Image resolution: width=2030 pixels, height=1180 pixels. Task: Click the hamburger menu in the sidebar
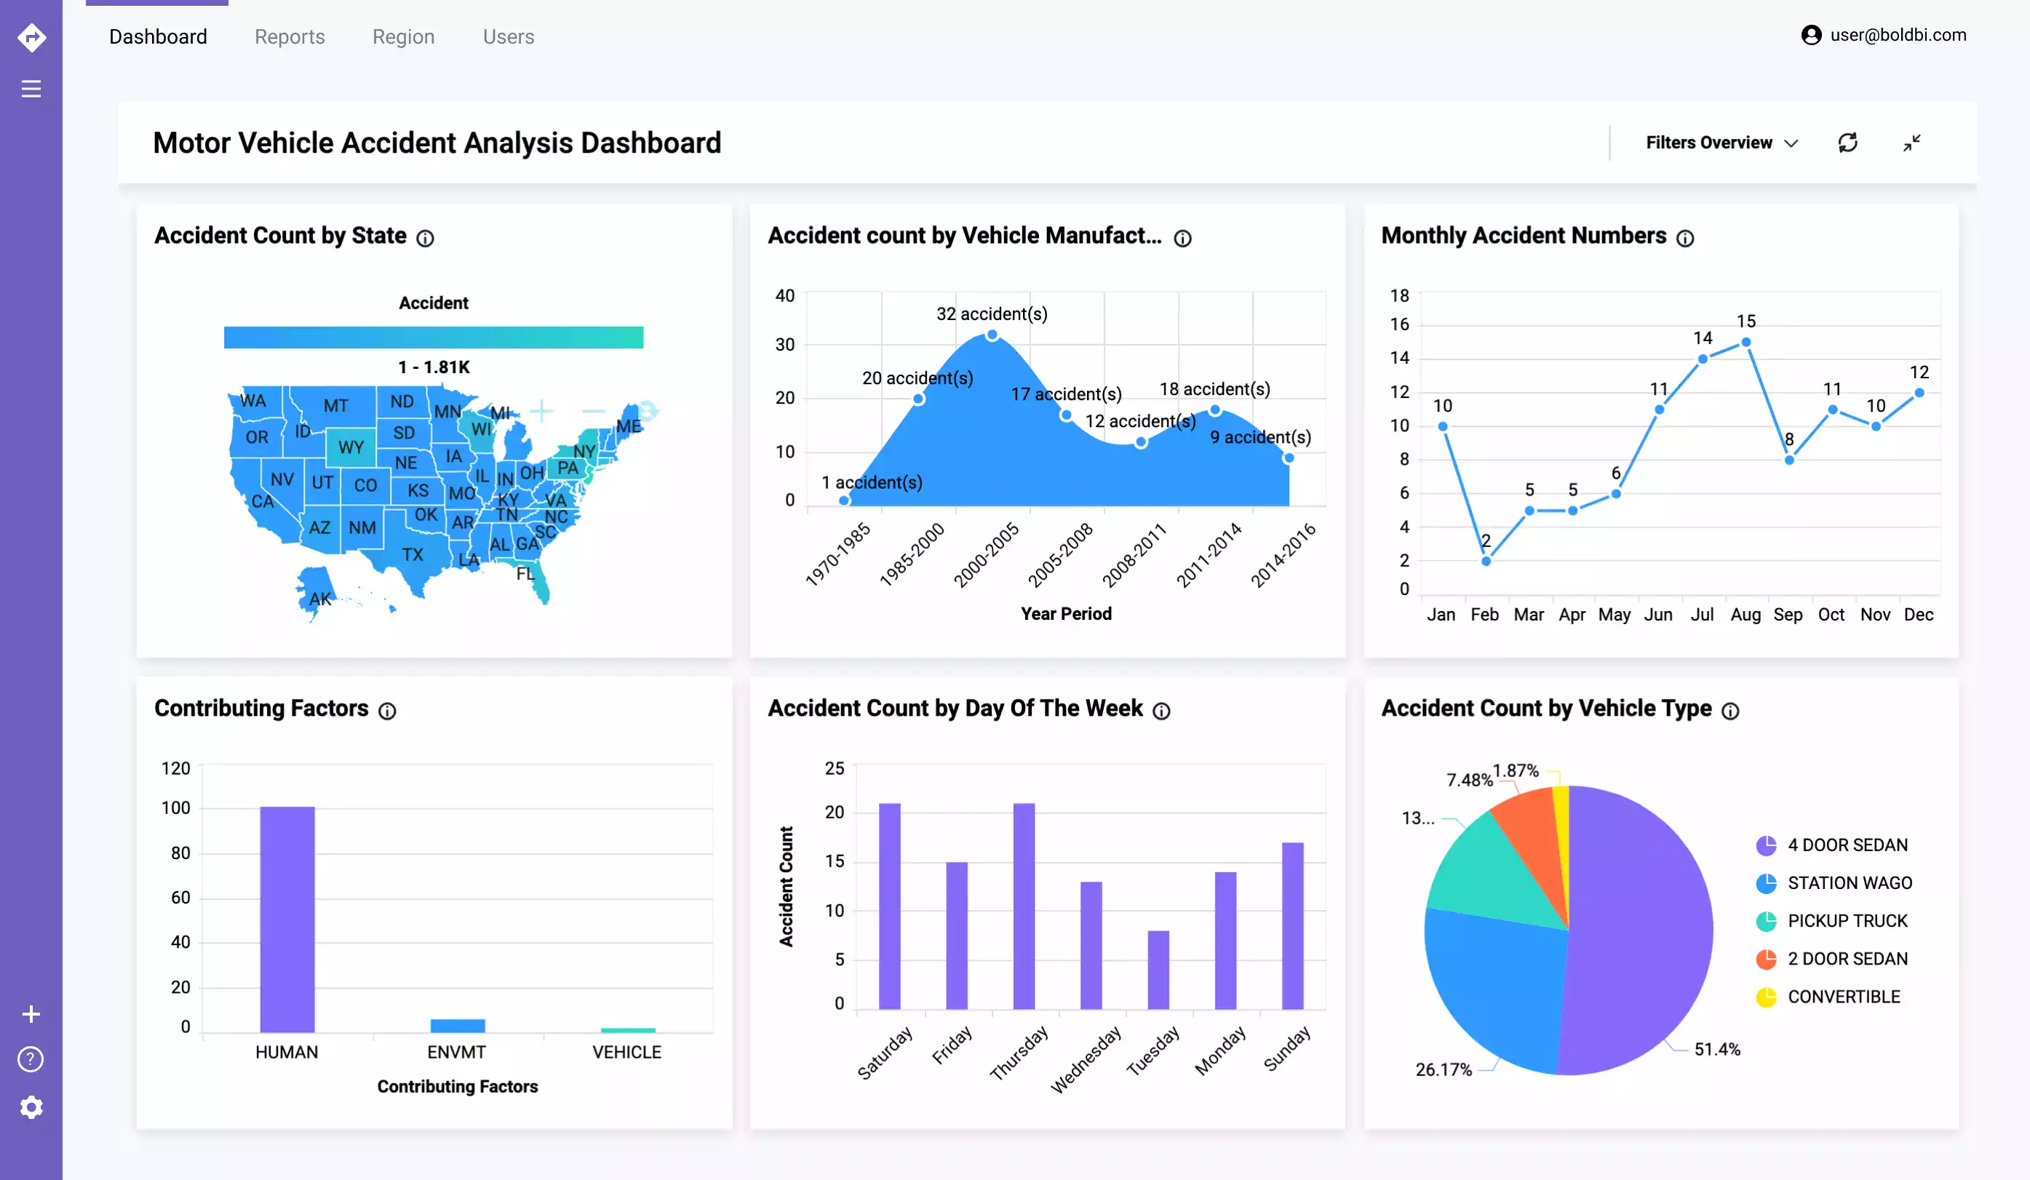coord(31,89)
